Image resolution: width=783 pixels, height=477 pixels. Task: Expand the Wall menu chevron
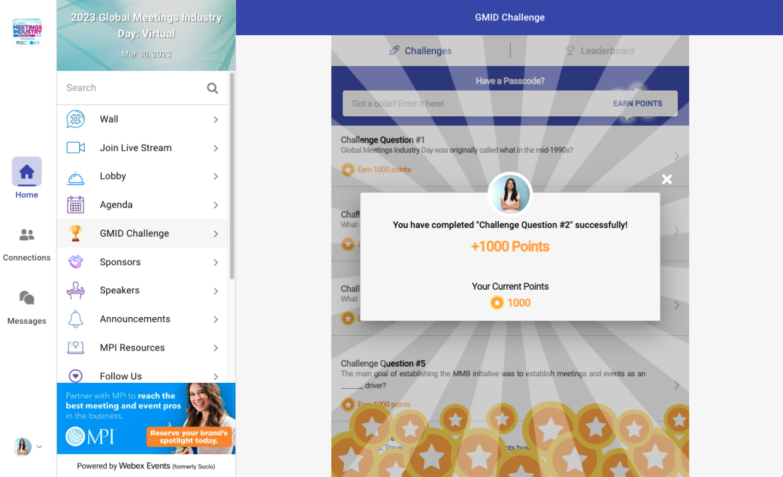(x=216, y=120)
